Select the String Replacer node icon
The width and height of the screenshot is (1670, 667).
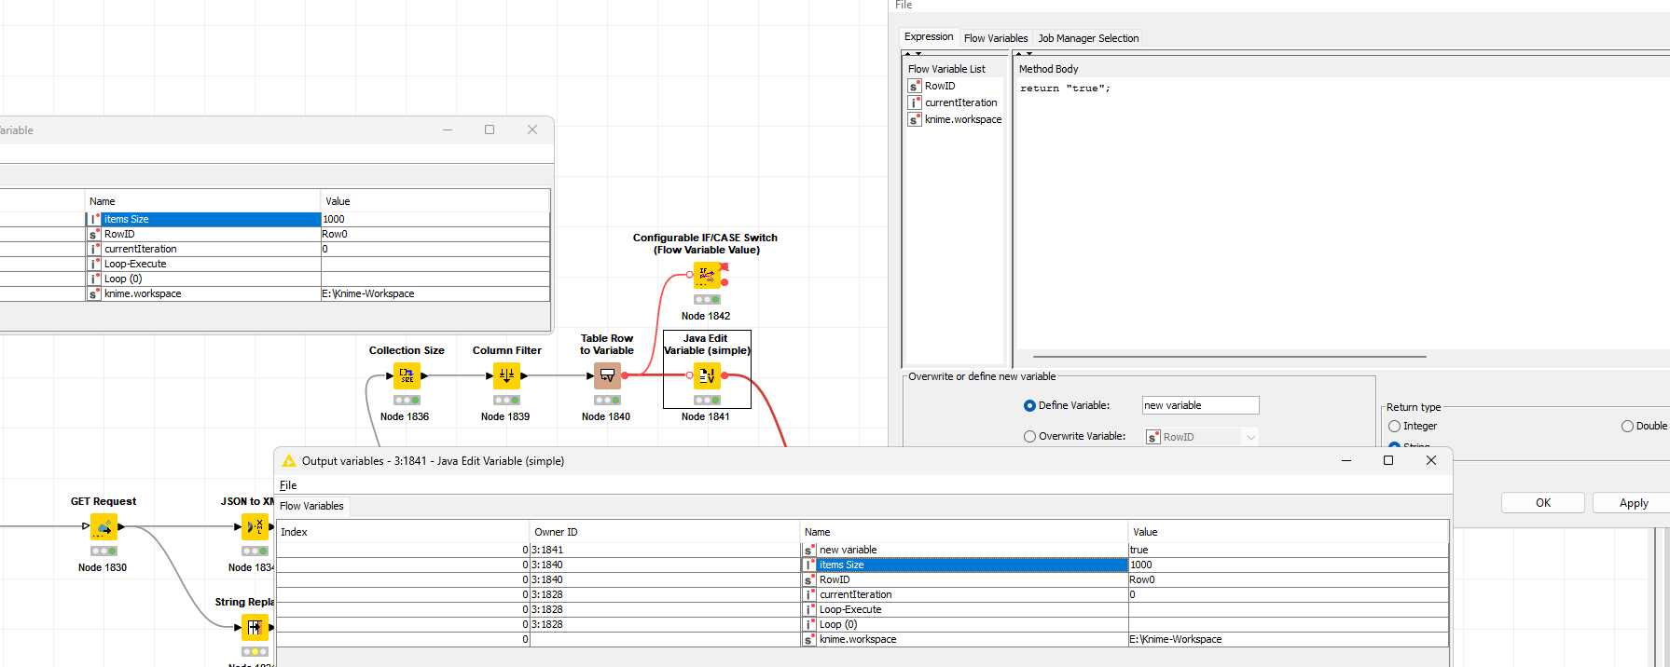click(x=255, y=627)
